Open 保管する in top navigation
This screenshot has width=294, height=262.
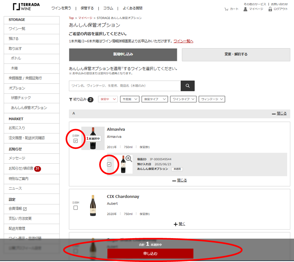coord(87,8)
